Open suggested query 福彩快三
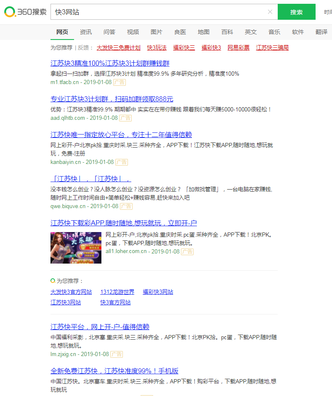 tap(184, 48)
